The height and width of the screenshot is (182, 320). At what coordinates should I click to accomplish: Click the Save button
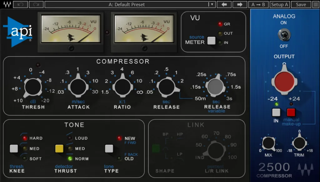(301, 4)
